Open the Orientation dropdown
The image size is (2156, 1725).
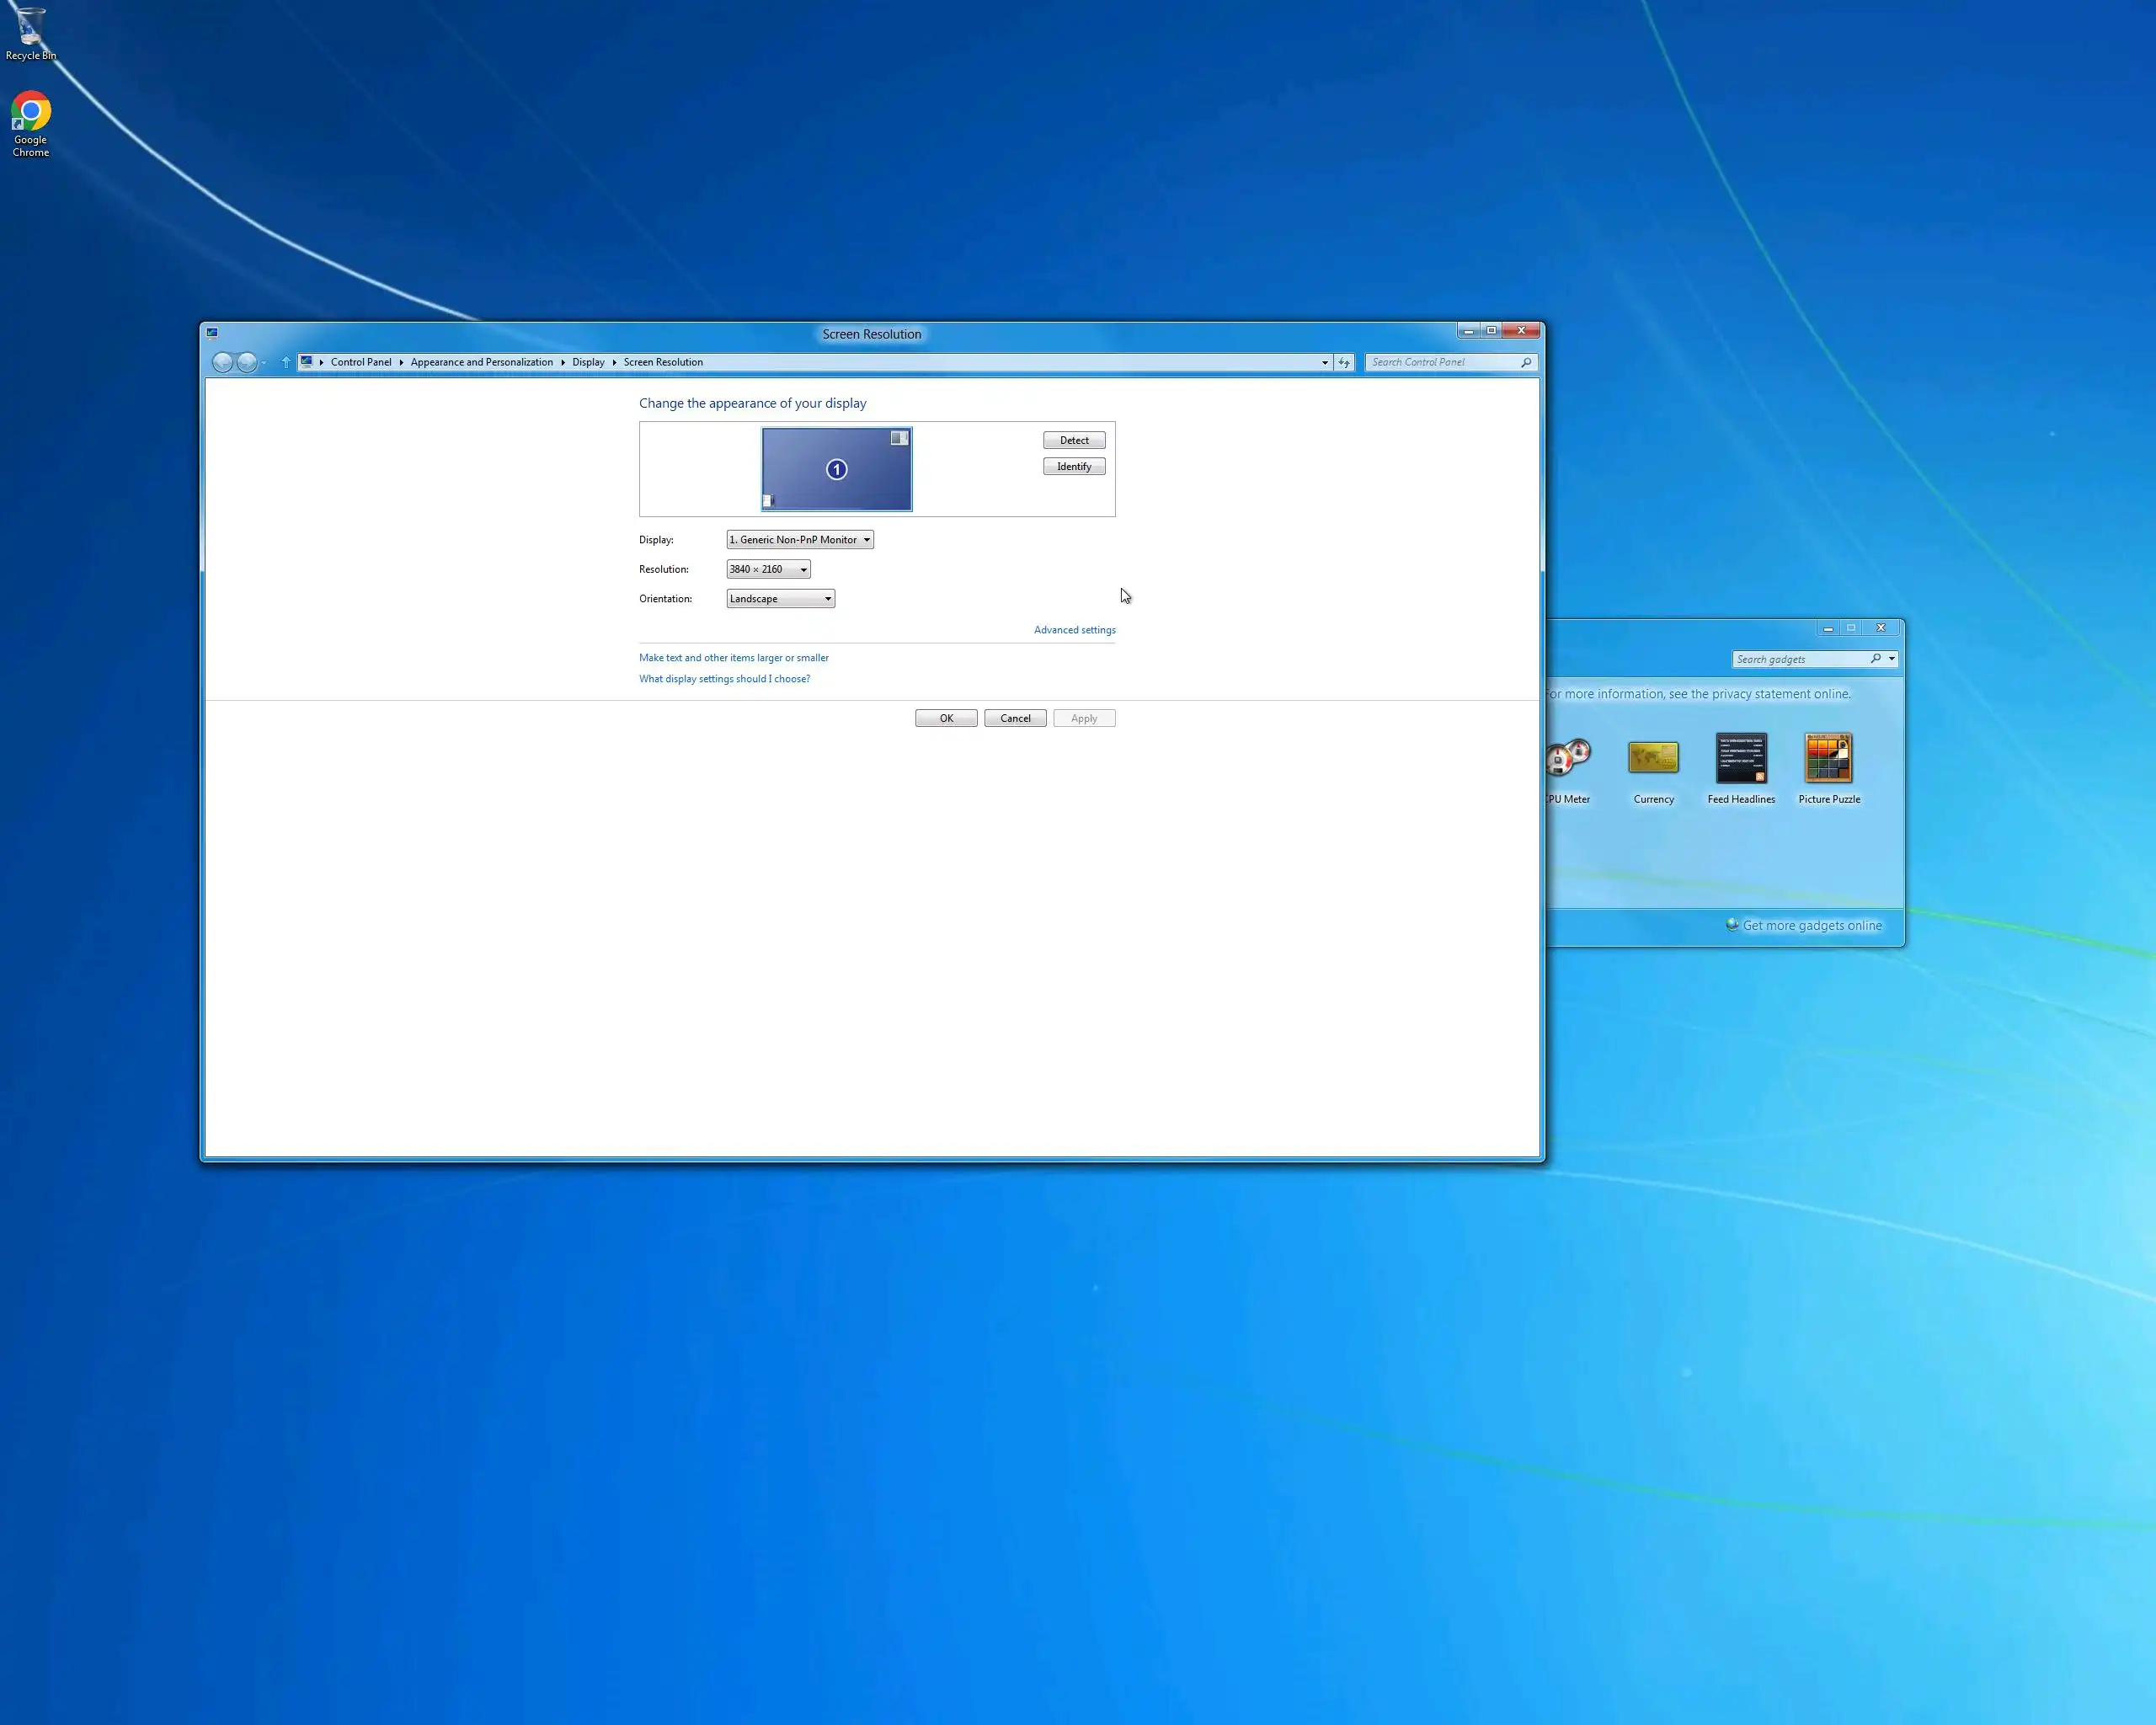(780, 599)
